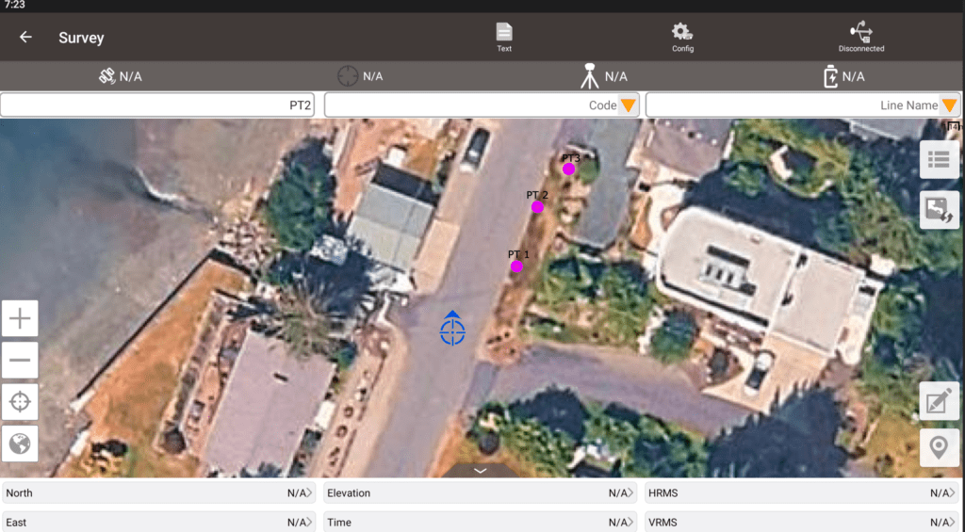Open the Line Name dropdown arrow
Viewport: 965px width, 532px height.
[950, 105]
